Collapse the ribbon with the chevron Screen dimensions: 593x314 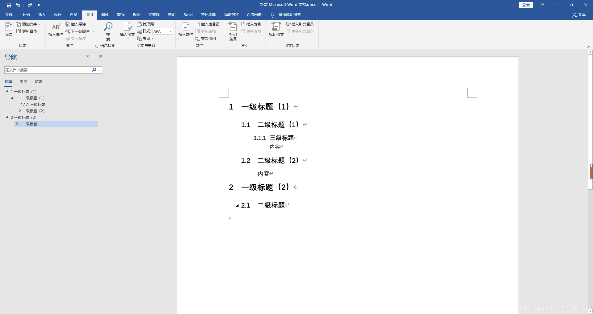coord(589,47)
